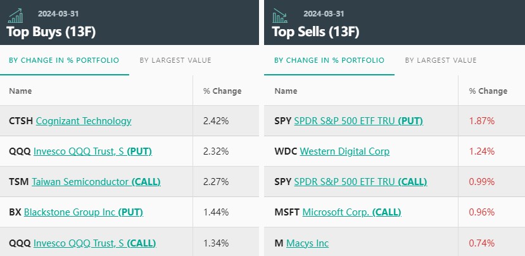Select Top Sells 'By Change in % Portfolio' tab
Image resolution: width=525 pixels, height=256 pixels.
329,60
